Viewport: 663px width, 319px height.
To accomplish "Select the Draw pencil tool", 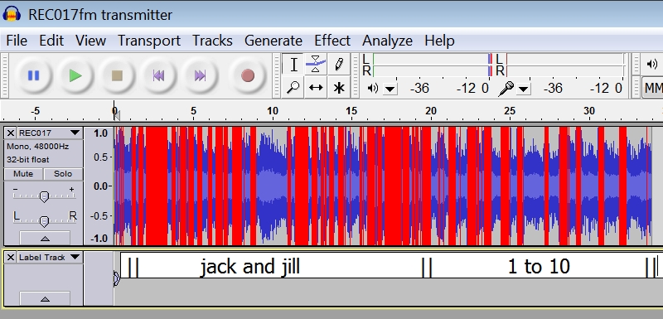I will [338, 65].
